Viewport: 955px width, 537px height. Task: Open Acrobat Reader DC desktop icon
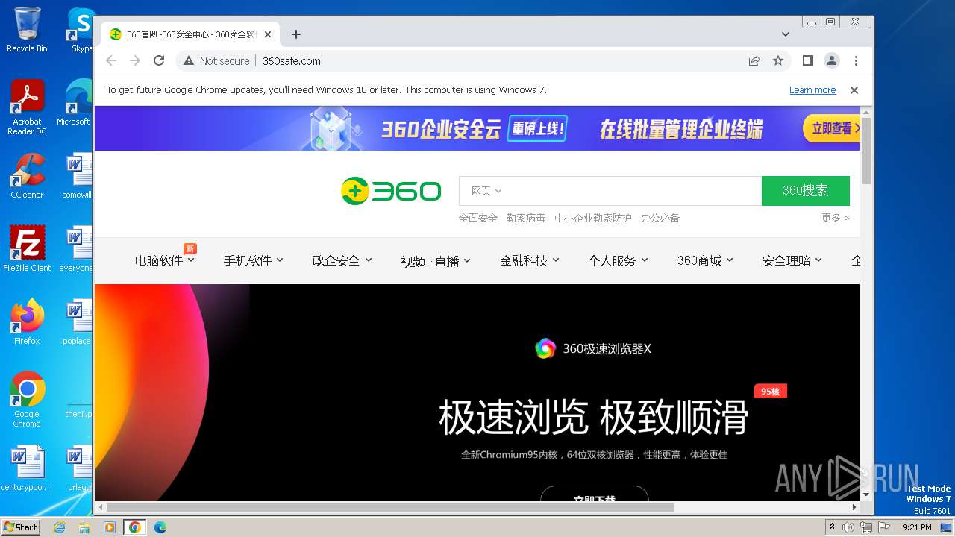(x=27, y=107)
